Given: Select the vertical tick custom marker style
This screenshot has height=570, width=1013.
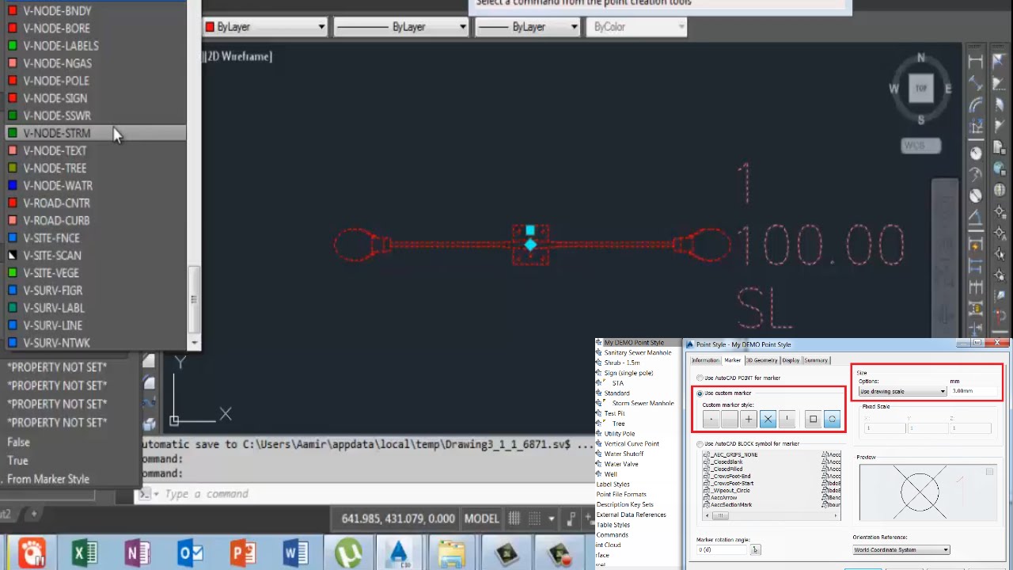Looking at the screenshot, I should 787,420.
